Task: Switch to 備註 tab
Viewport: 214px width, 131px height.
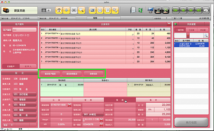Action: pyautogui.click(x=153, y=100)
